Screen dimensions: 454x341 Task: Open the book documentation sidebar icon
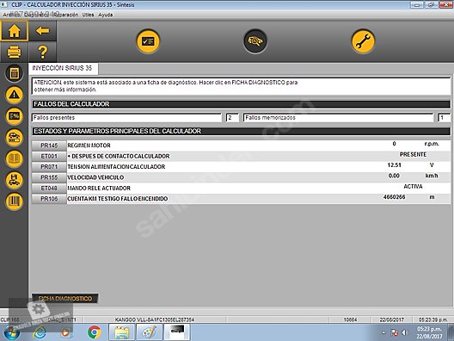[14, 159]
